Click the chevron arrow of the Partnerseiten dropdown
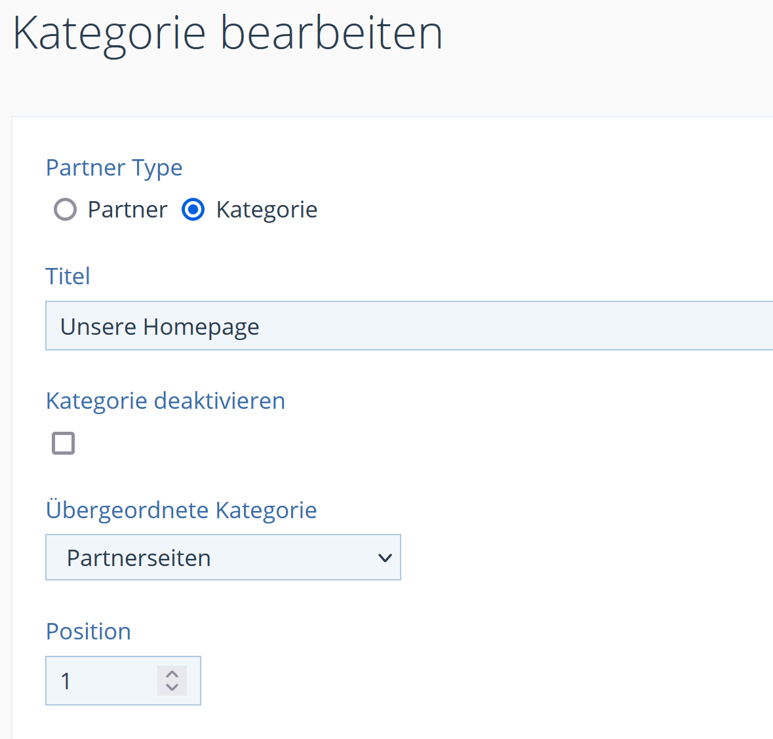This screenshot has width=773, height=739. [x=385, y=558]
